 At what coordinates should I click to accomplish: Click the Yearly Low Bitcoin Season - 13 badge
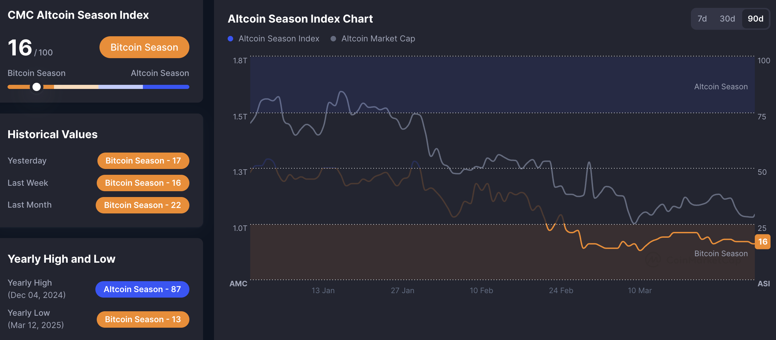(x=143, y=319)
